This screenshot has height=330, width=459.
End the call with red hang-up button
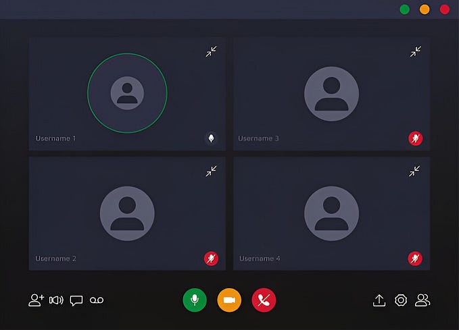click(x=264, y=300)
